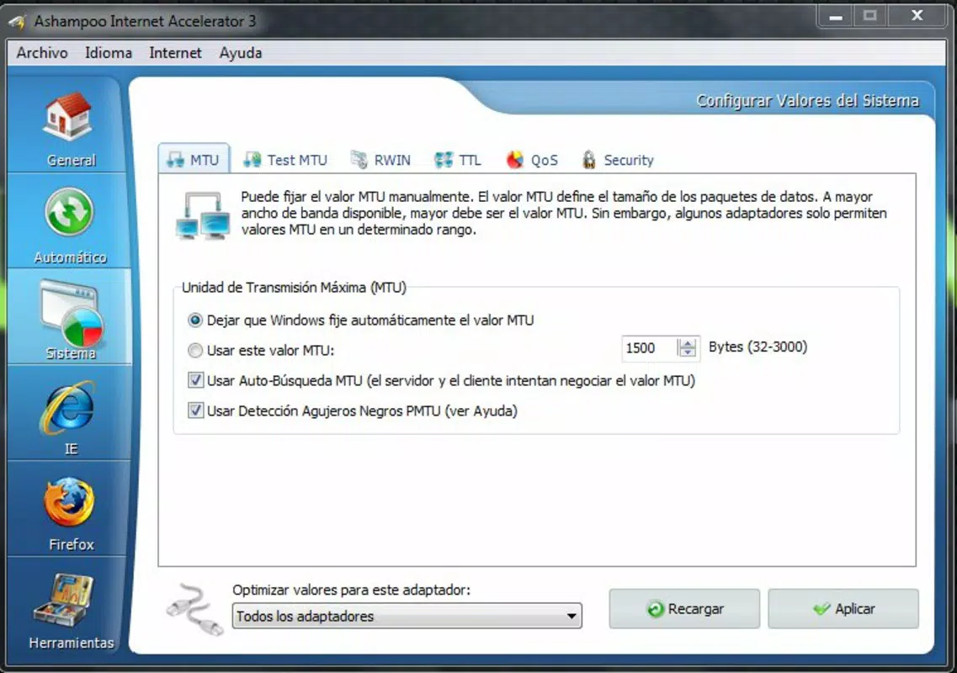
Task: Close the Ashampoo Internet Accelerator window
Action: click(917, 17)
